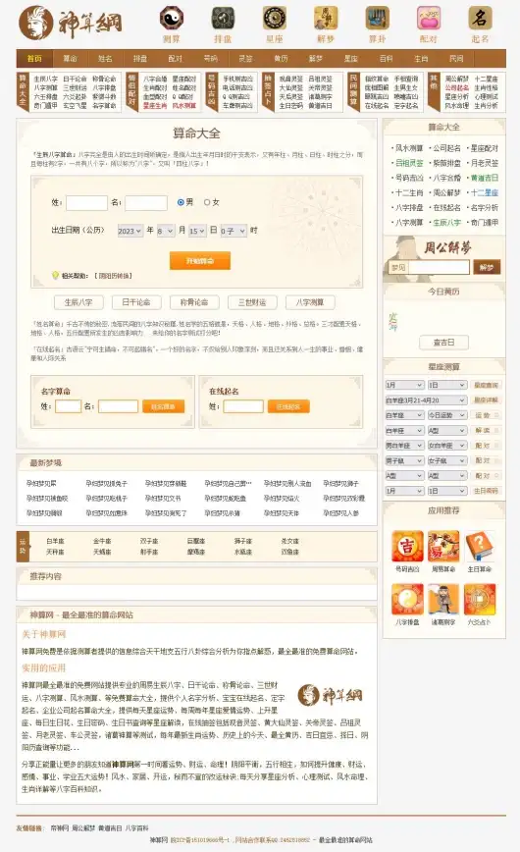Click the 日干论命 button
The width and height of the screenshot is (520, 852).
[x=135, y=302]
